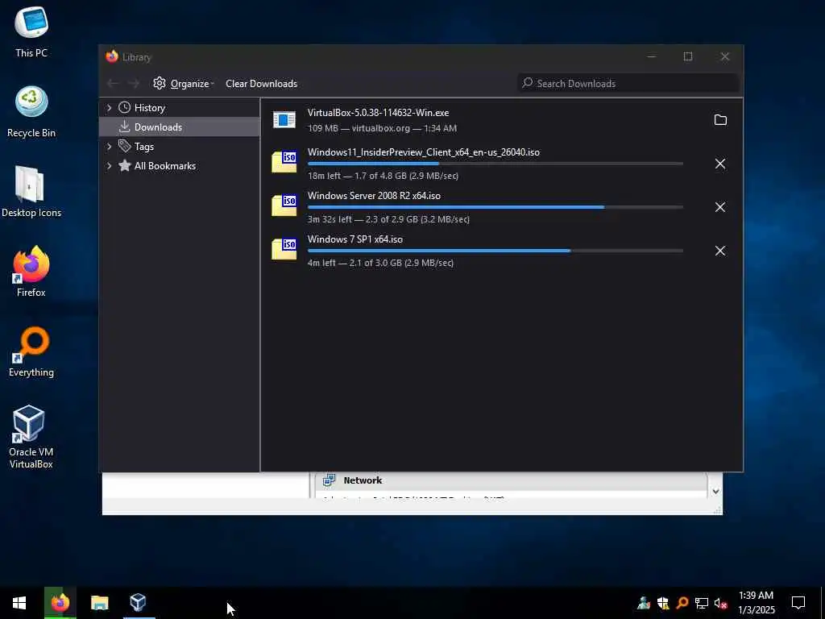Cancel the Windows Server 2008 R2 download
This screenshot has height=619, width=825.
point(720,207)
